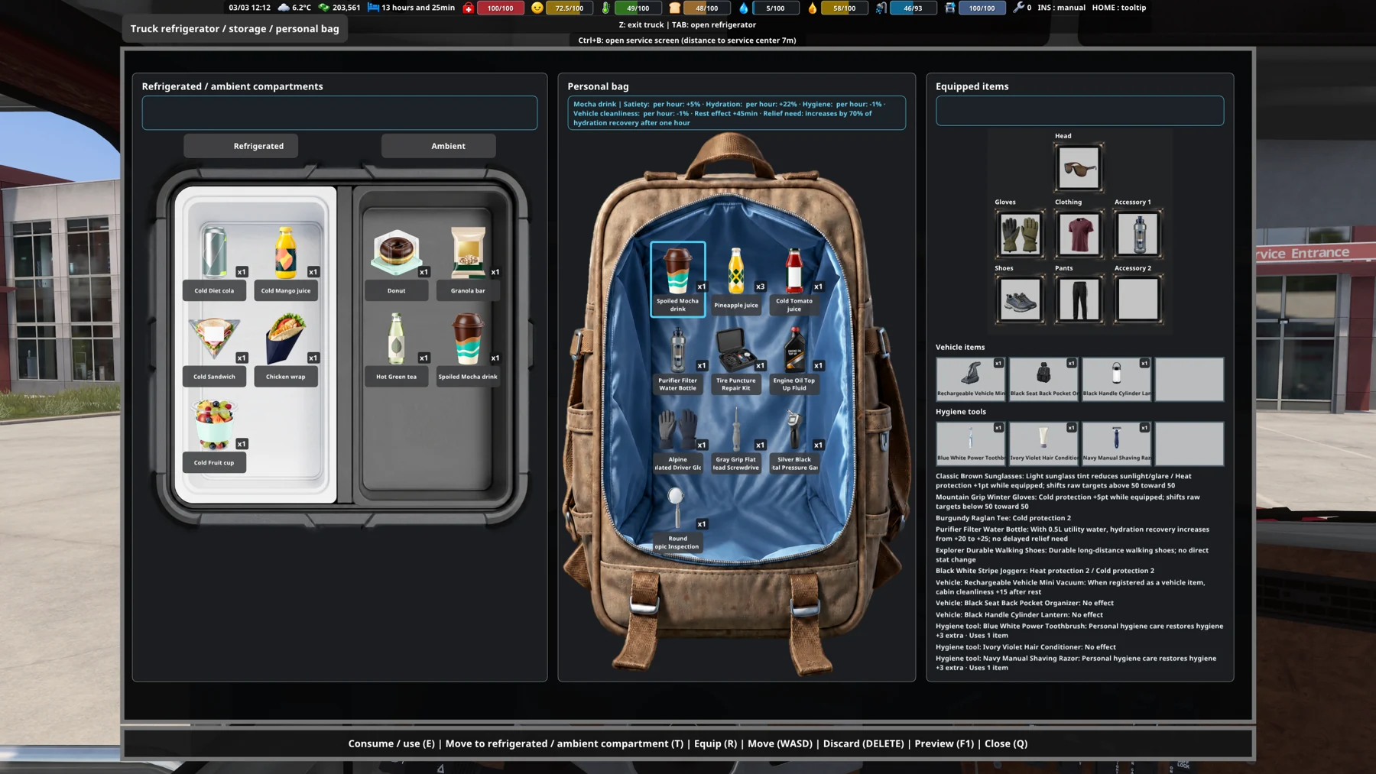Select Spoiled Mocha drink in ambient compartment

point(468,347)
